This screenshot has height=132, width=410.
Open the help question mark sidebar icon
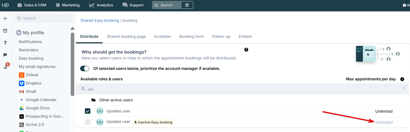pos(5,43)
